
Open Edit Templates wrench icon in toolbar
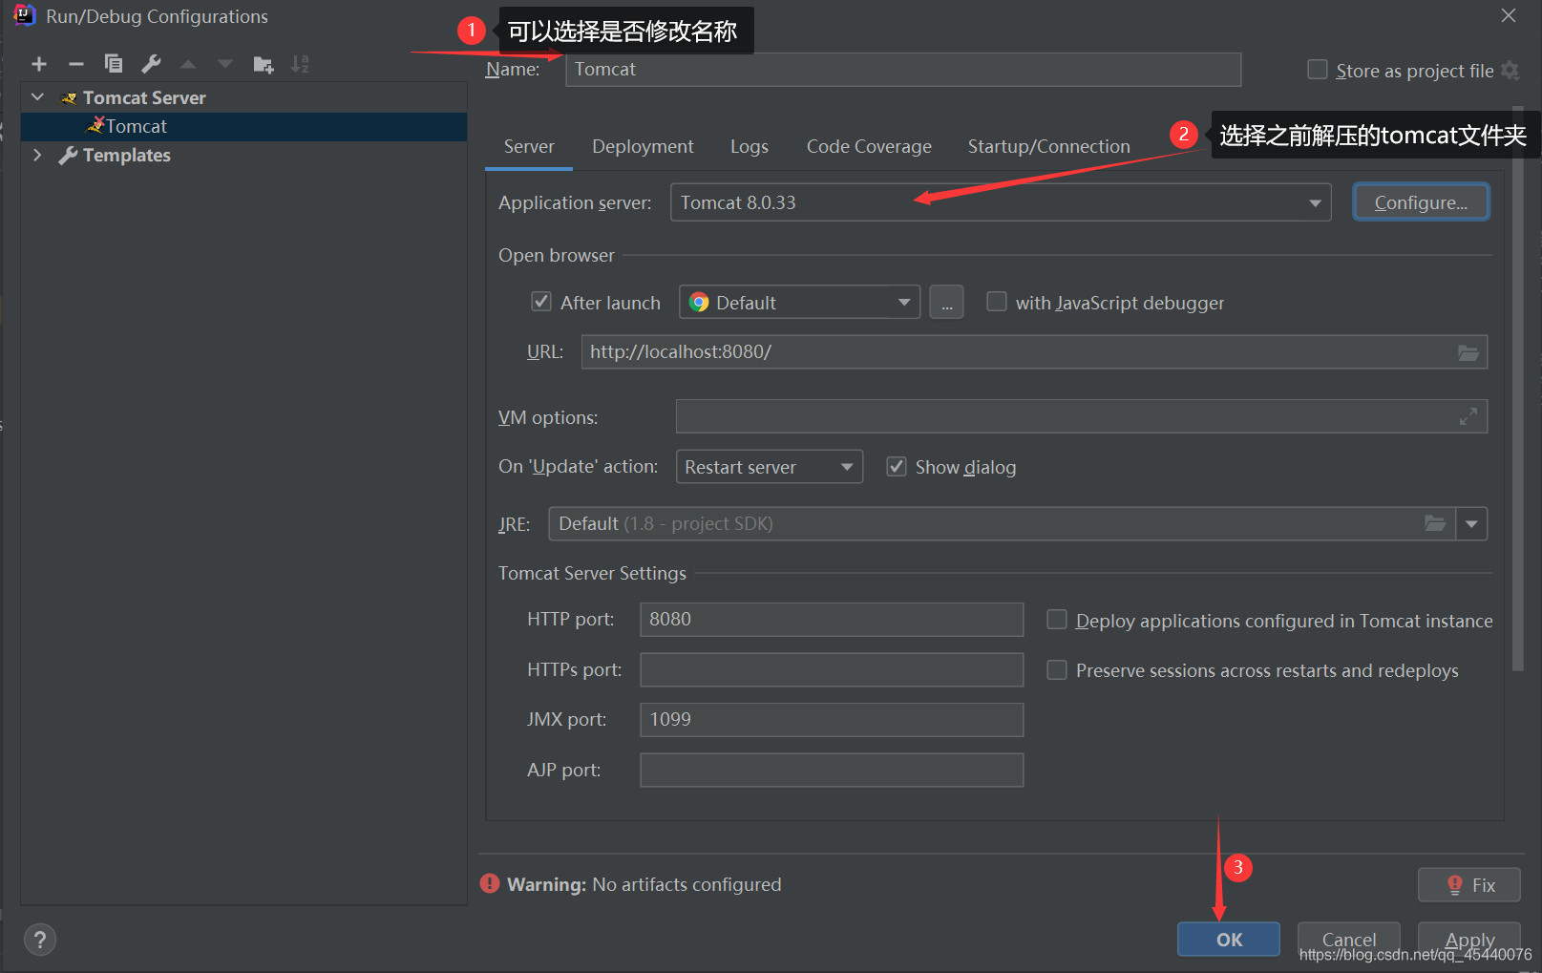pos(151,64)
